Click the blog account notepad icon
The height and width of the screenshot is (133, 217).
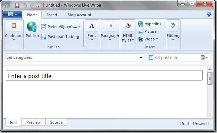click(44, 27)
